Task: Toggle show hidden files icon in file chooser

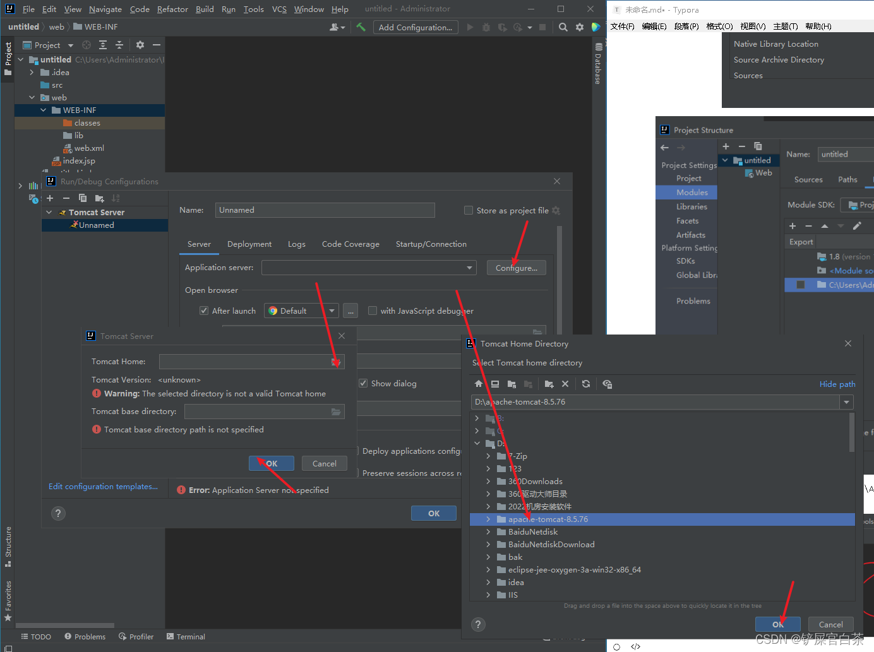Action: pos(608,384)
